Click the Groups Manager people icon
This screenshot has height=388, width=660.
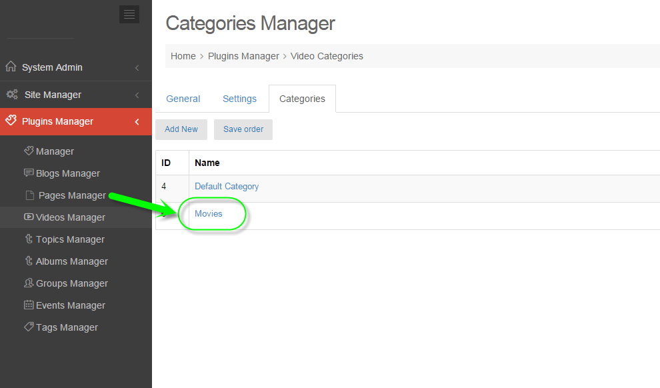[29, 283]
